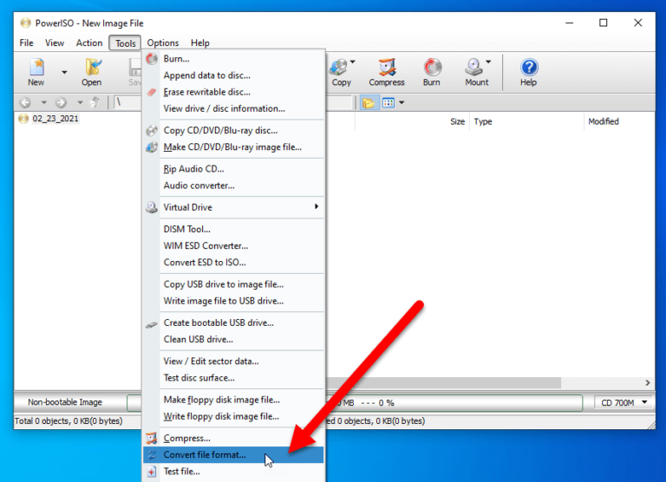Open the Mount toolbar dropdown arrow

tap(488, 62)
